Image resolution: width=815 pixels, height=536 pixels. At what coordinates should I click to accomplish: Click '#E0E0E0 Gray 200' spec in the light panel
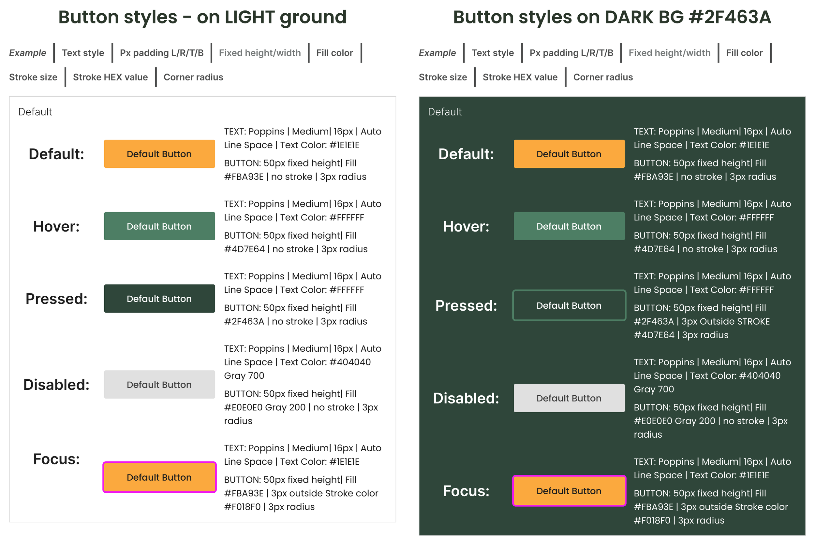click(x=265, y=407)
